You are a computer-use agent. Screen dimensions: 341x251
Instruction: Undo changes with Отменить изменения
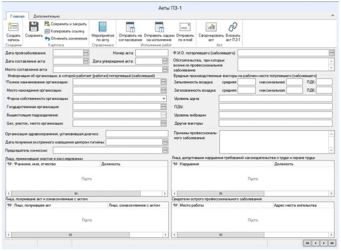point(66,39)
